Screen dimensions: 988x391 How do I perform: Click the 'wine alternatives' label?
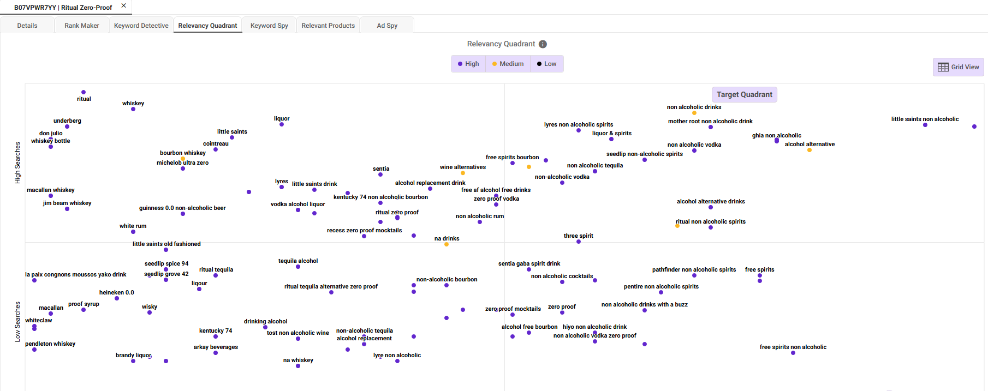pyautogui.click(x=462, y=167)
